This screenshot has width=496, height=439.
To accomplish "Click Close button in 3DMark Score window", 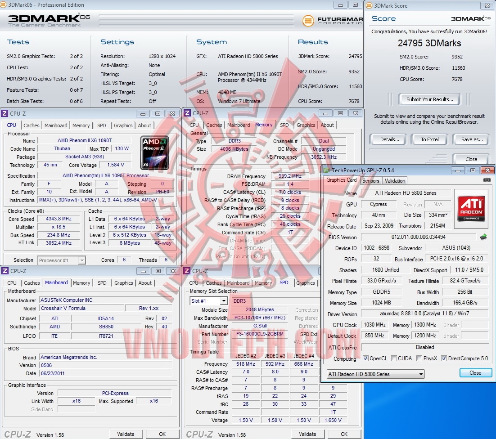I will (x=471, y=159).
